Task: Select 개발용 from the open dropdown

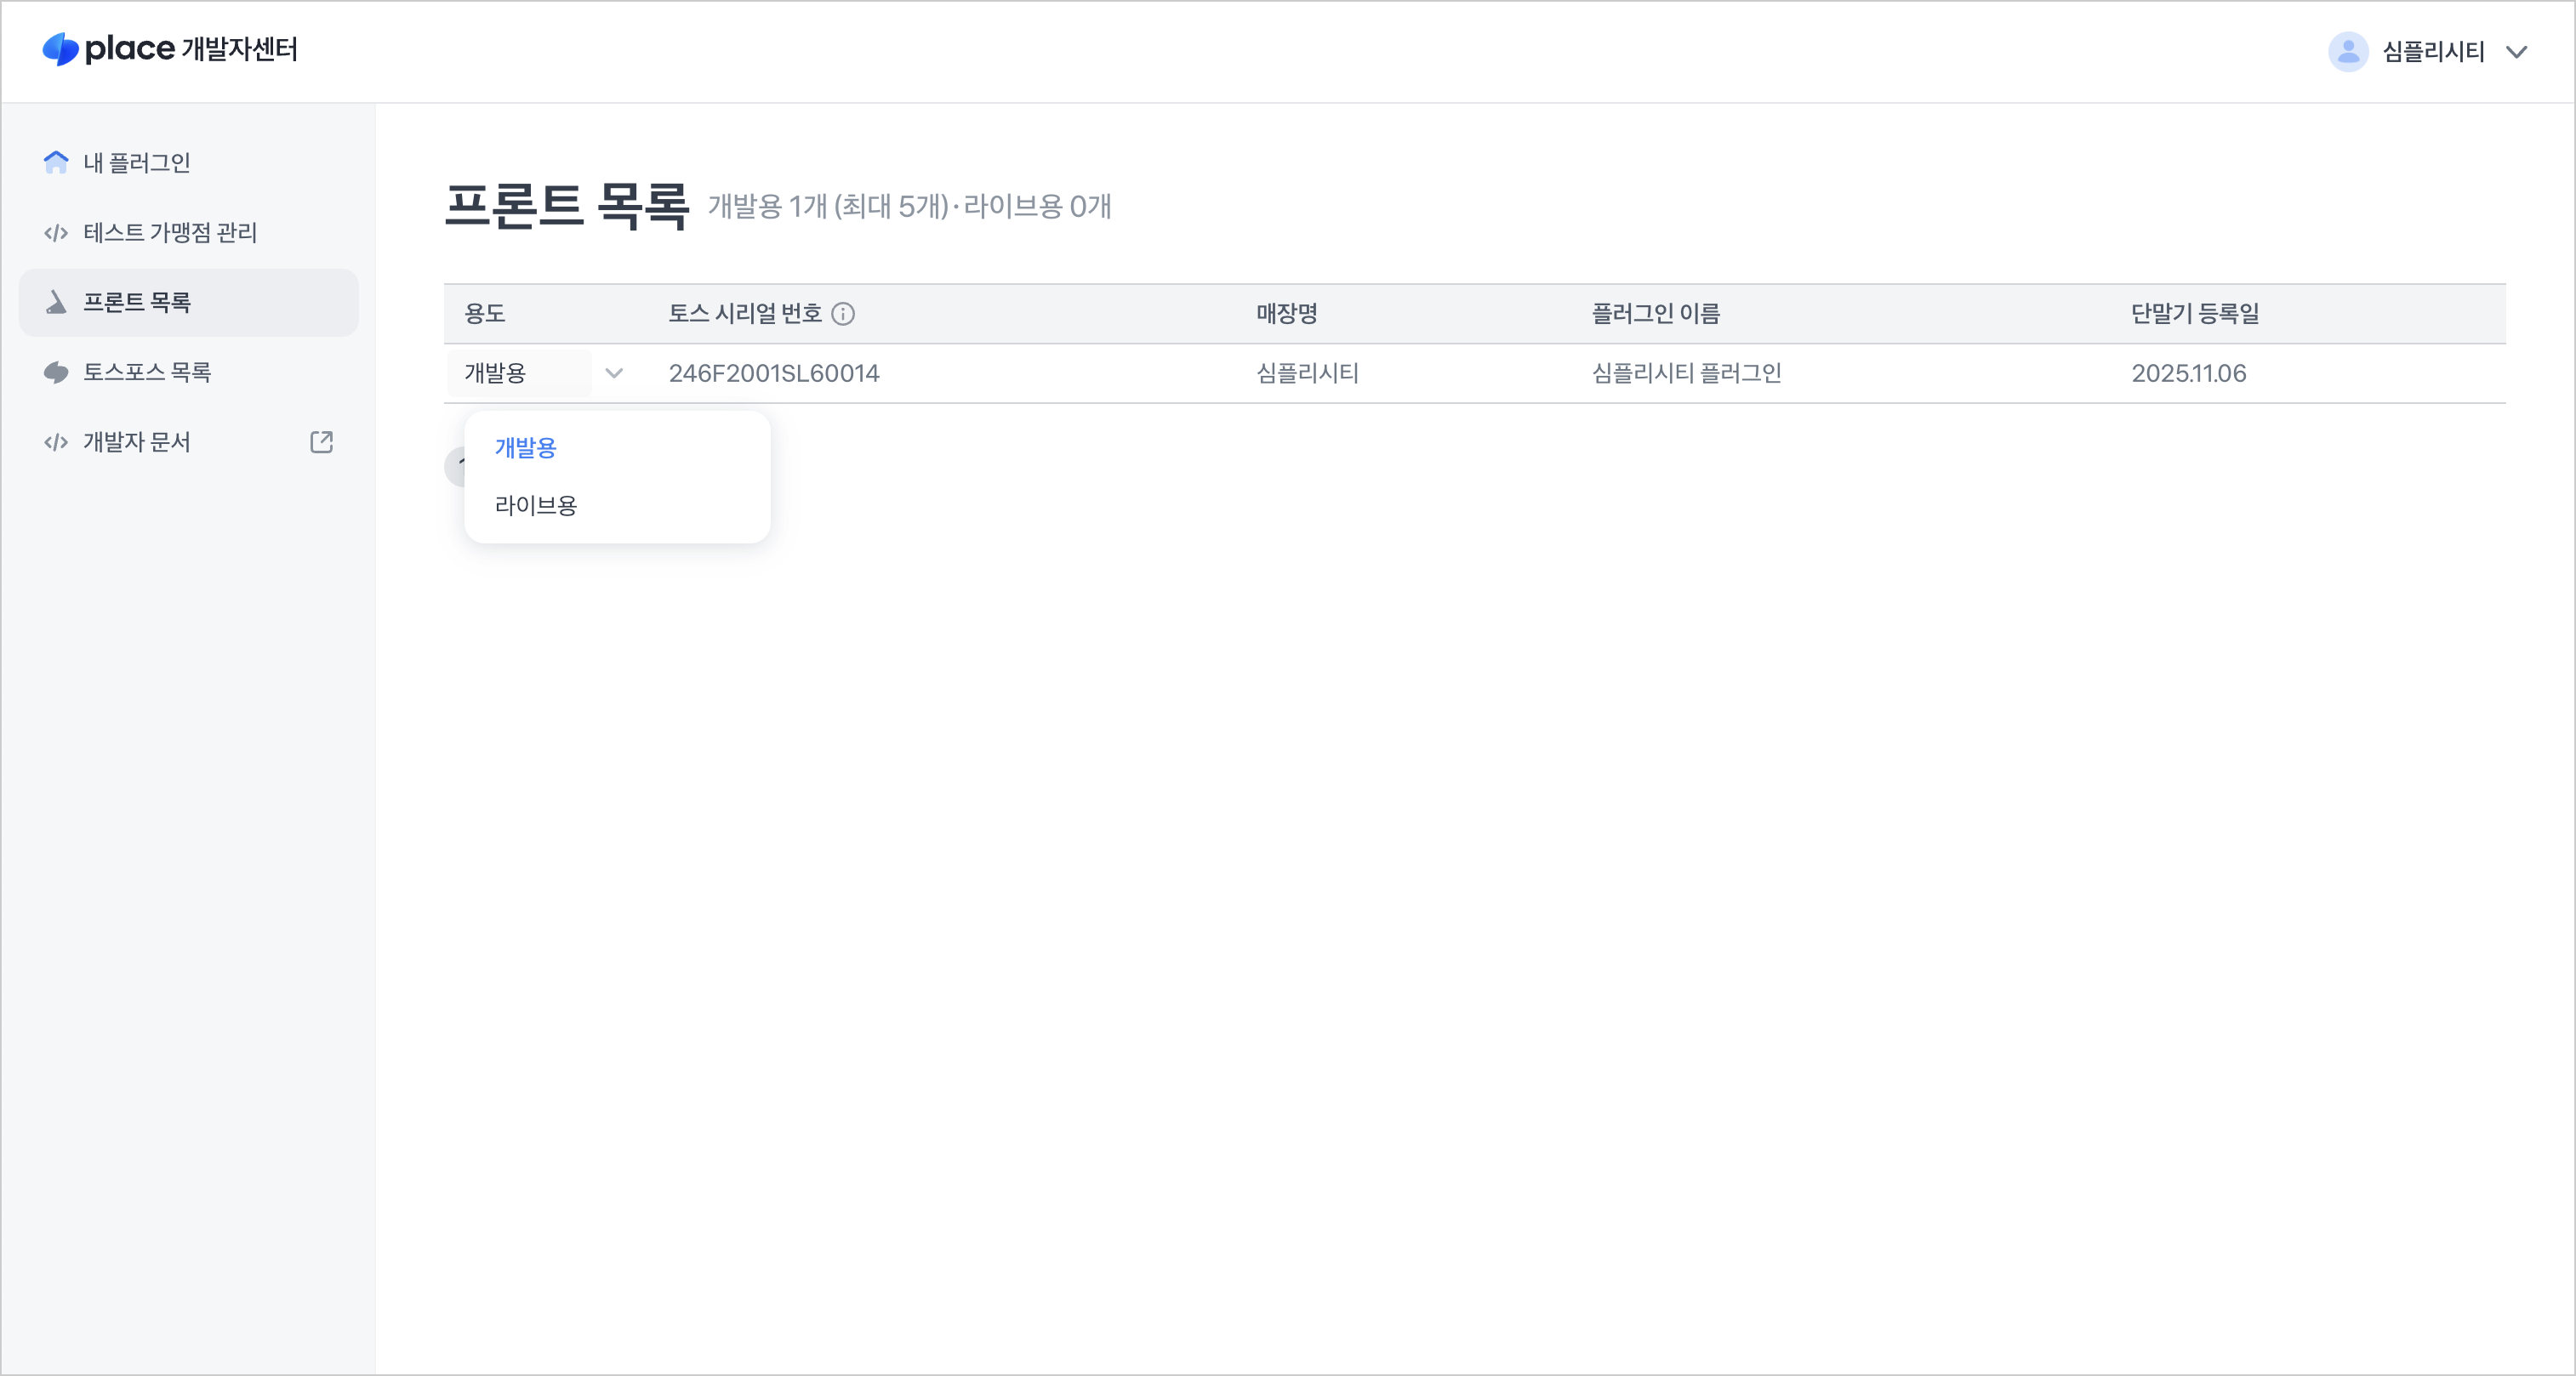Action: pyautogui.click(x=527, y=448)
